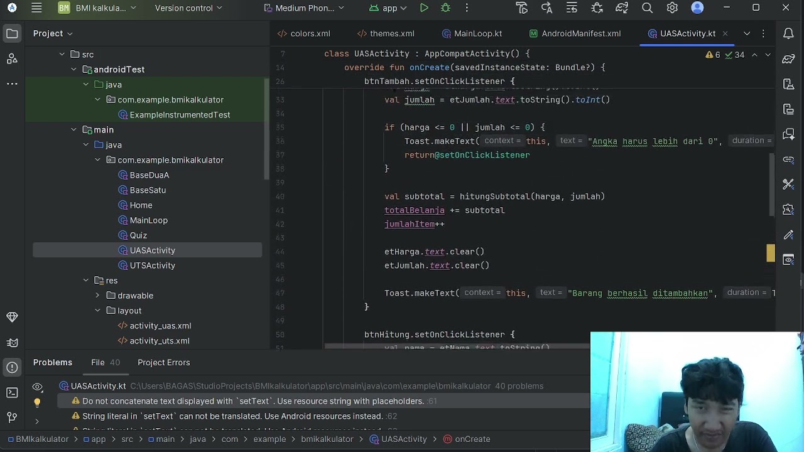Viewport: 804px width, 452px height.
Task: Click the yellow warning marker in editor stripe
Action: [x=771, y=253]
